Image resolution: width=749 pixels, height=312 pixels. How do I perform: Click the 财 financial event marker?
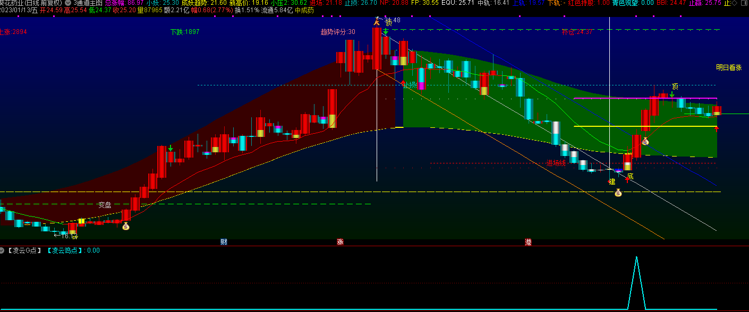click(224, 242)
